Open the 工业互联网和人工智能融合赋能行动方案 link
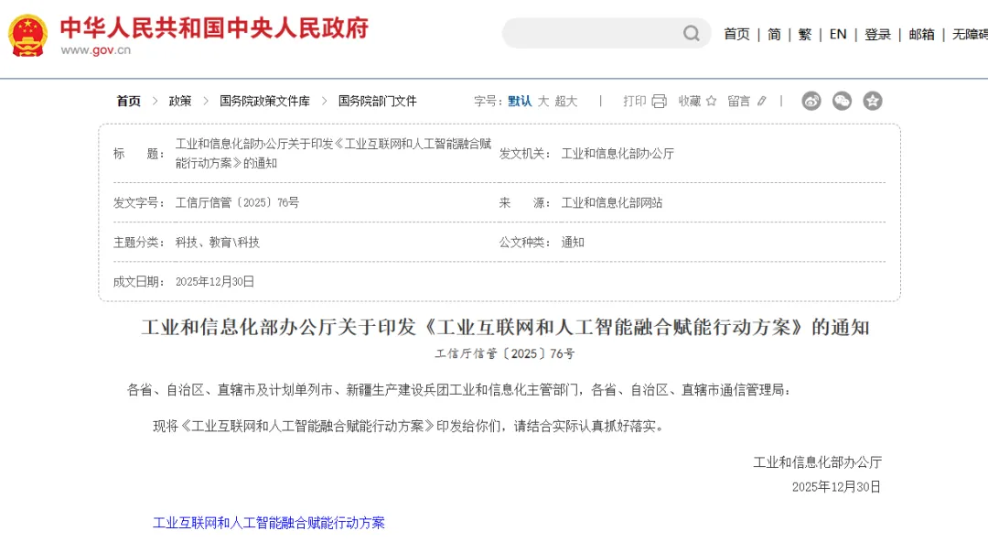Viewport: 988px width, 542px height. click(x=269, y=523)
